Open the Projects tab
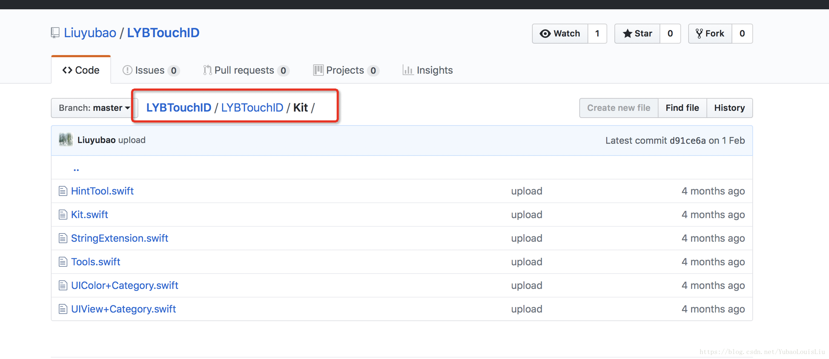The width and height of the screenshot is (829, 359). [346, 70]
